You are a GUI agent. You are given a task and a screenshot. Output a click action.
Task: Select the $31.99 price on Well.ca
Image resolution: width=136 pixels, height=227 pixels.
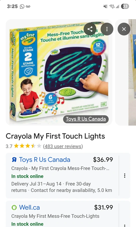104,207
